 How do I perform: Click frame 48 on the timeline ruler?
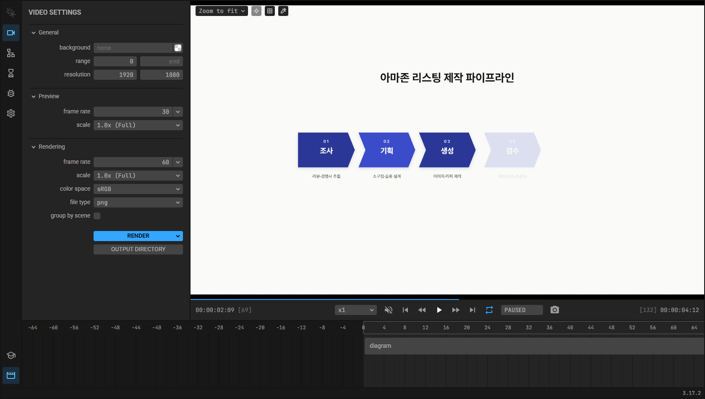click(x=611, y=328)
